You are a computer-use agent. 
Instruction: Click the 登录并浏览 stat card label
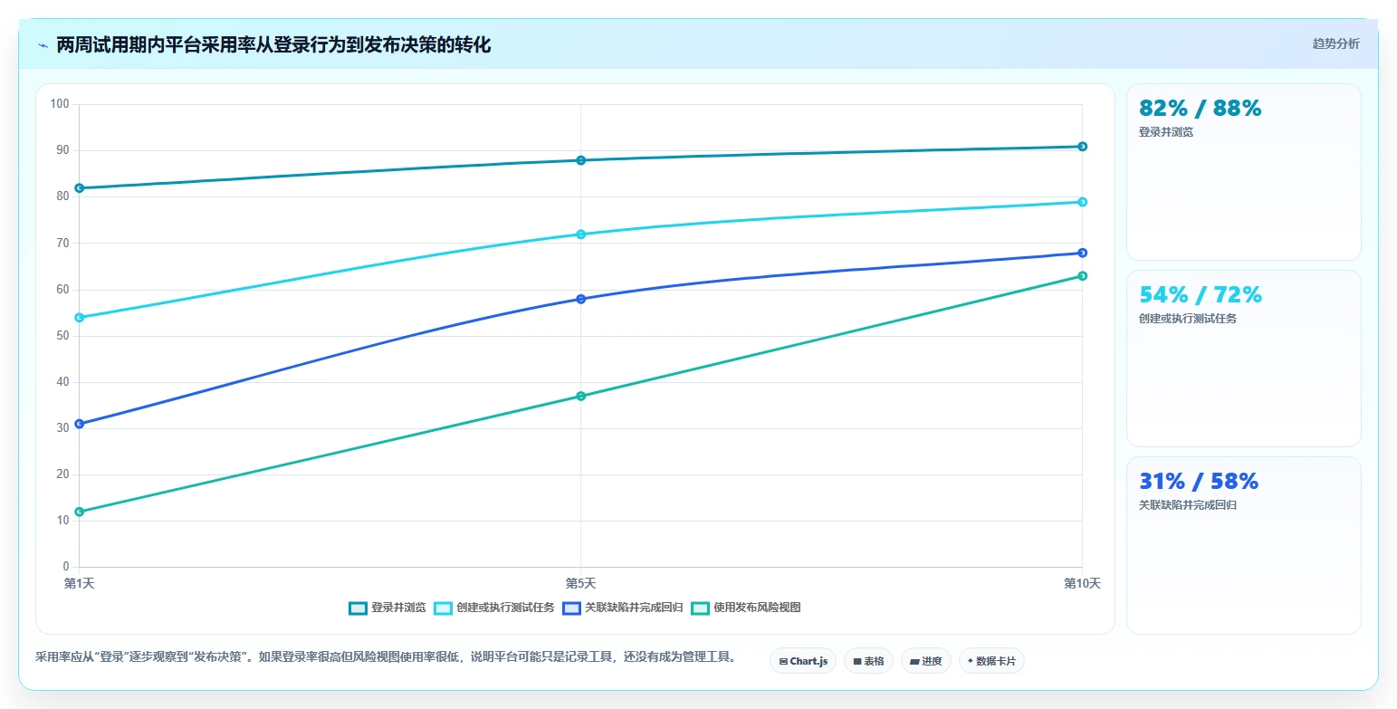pyautogui.click(x=1166, y=132)
